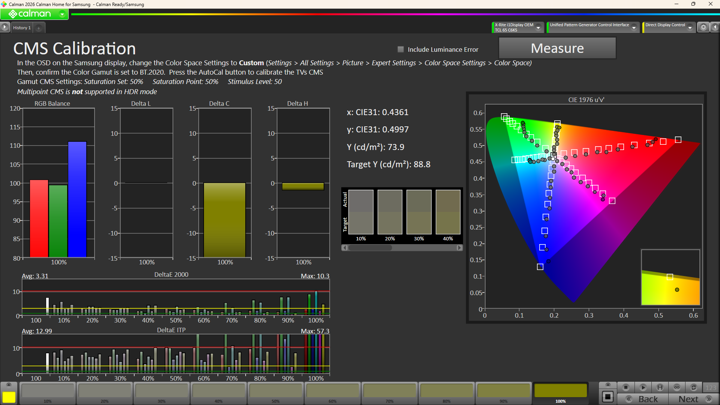Open the X-Rite i1Display OEM meter dropdown

[x=538, y=27]
